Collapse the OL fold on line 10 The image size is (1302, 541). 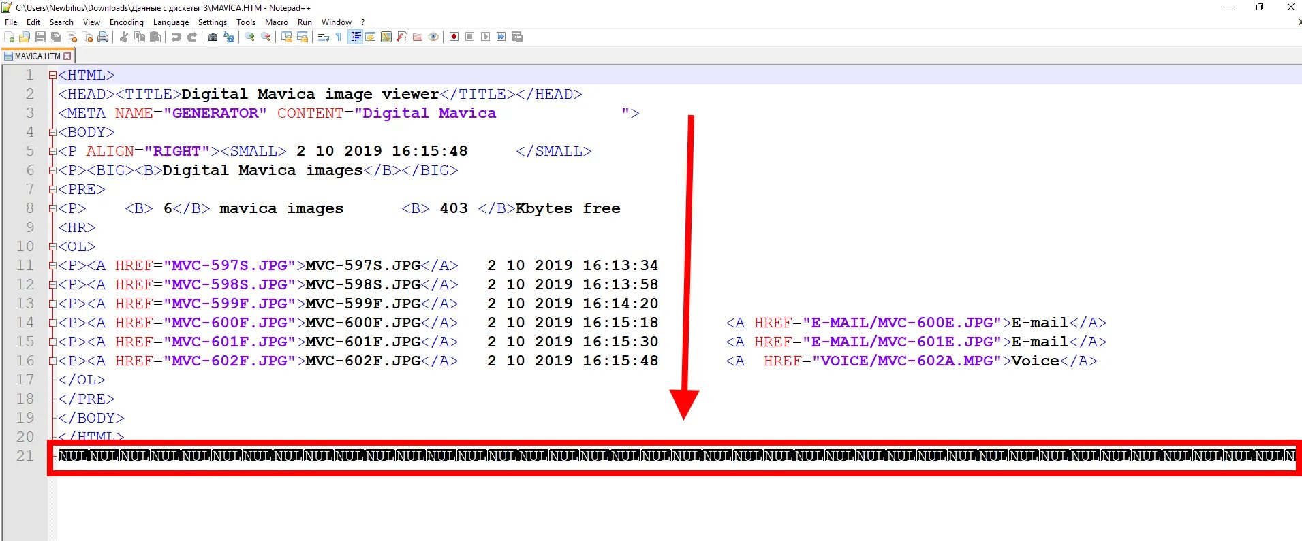[52, 247]
